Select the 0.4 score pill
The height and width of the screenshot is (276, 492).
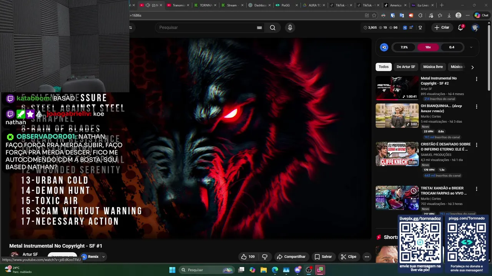coord(452,47)
